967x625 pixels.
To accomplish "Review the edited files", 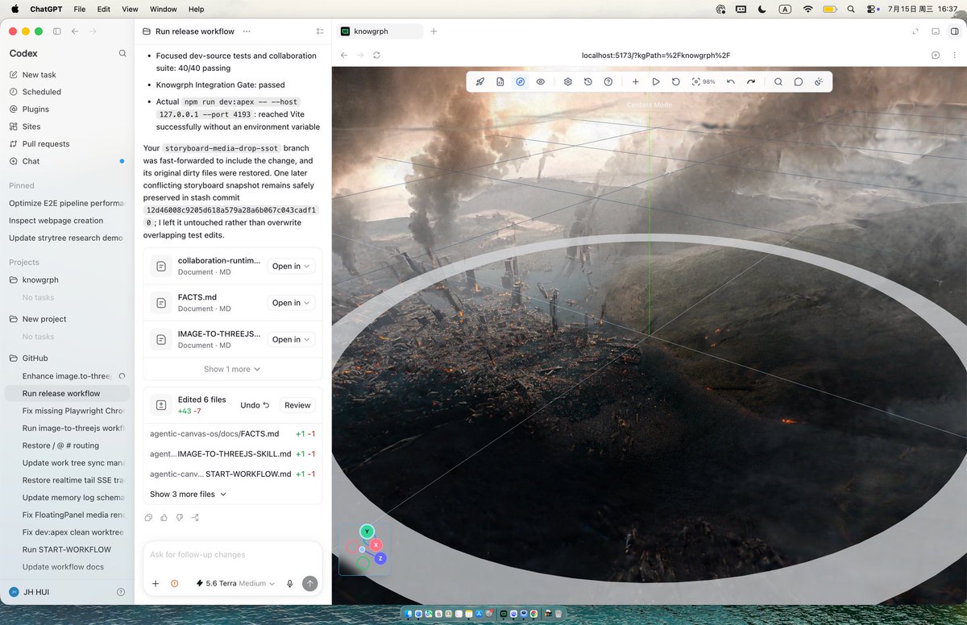I will [x=297, y=405].
